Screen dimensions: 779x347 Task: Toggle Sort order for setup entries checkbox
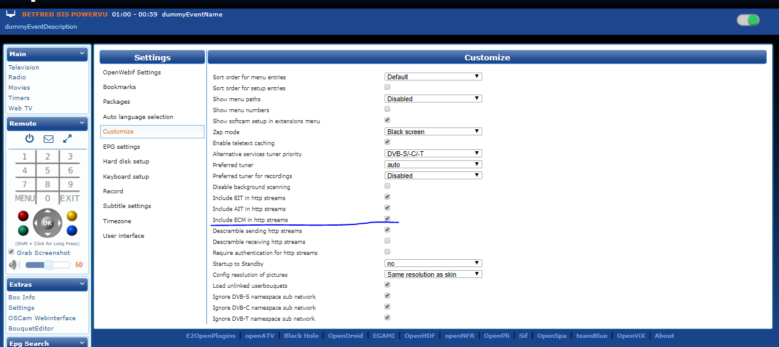coord(387,87)
